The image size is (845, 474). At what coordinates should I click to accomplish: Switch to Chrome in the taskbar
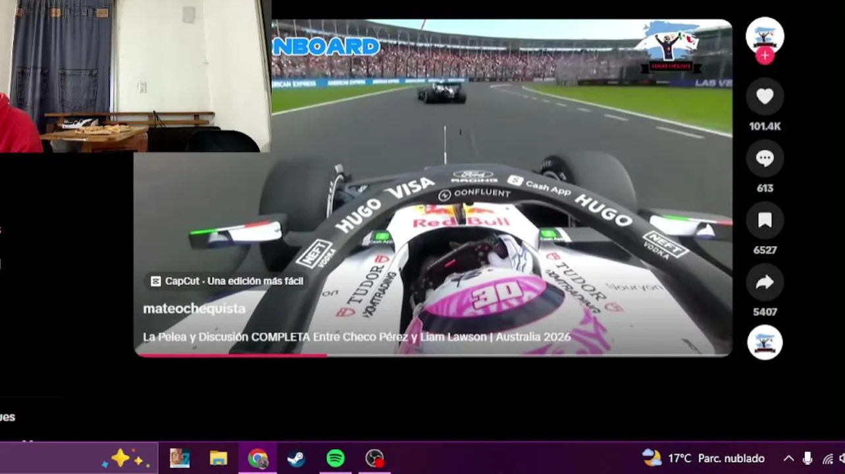click(x=257, y=458)
